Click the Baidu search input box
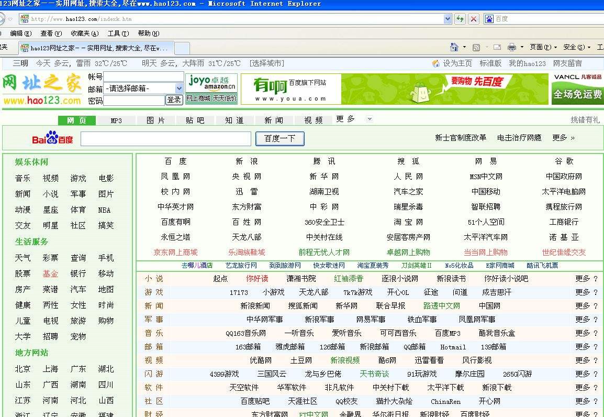The width and height of the screenshot is (604, 417). 165,138
